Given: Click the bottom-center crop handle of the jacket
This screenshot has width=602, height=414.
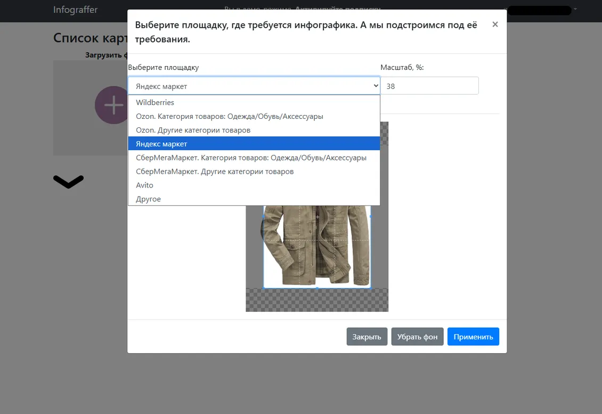Looking at the screenshot, I should (317, 288).
